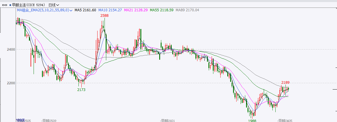Click the 2173 low price label

pyautogui.click(x=81, y=90)
